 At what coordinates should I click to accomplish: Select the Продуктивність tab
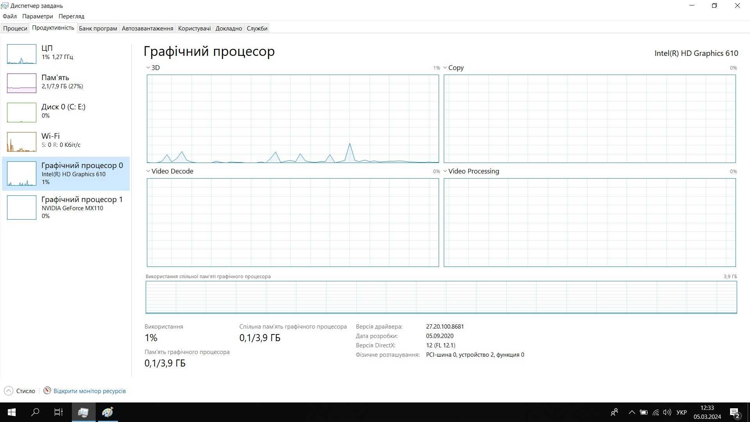click(x=53, y=28)
